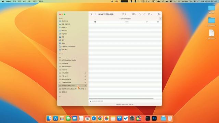Select the Archive volume in sidebar
The width and height of the screenshot is (219, 123).
pyautogui.click(x=64, y=70)
